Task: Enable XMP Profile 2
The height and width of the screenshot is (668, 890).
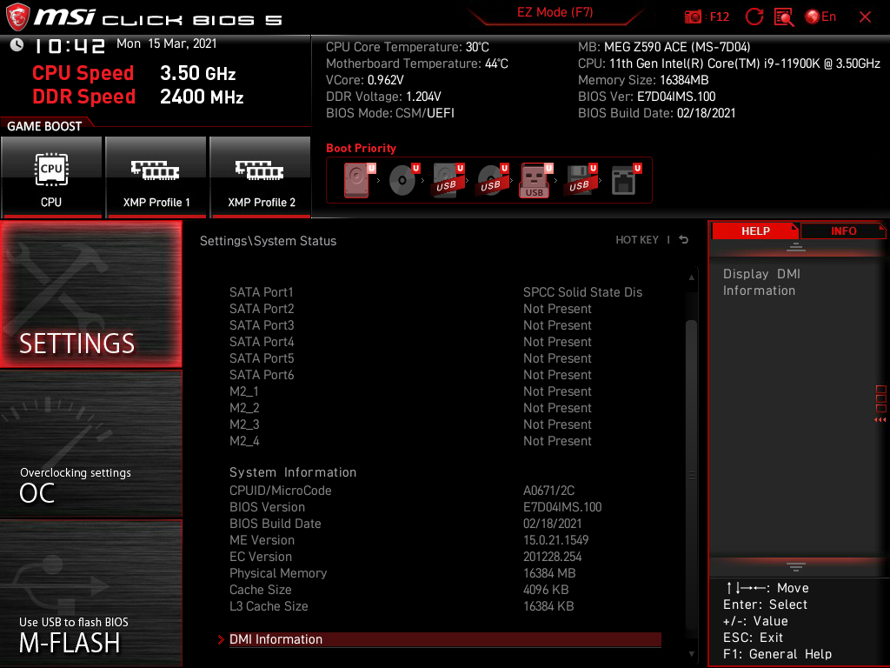Action: click(261, 177)
